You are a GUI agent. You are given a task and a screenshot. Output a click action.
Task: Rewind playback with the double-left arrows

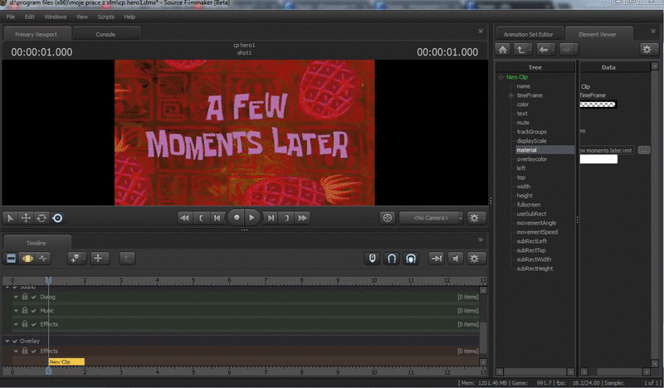(184, 218)
